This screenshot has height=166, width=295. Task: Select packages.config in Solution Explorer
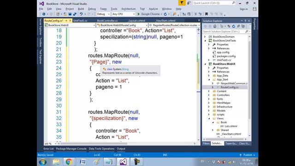pos(226,56)
